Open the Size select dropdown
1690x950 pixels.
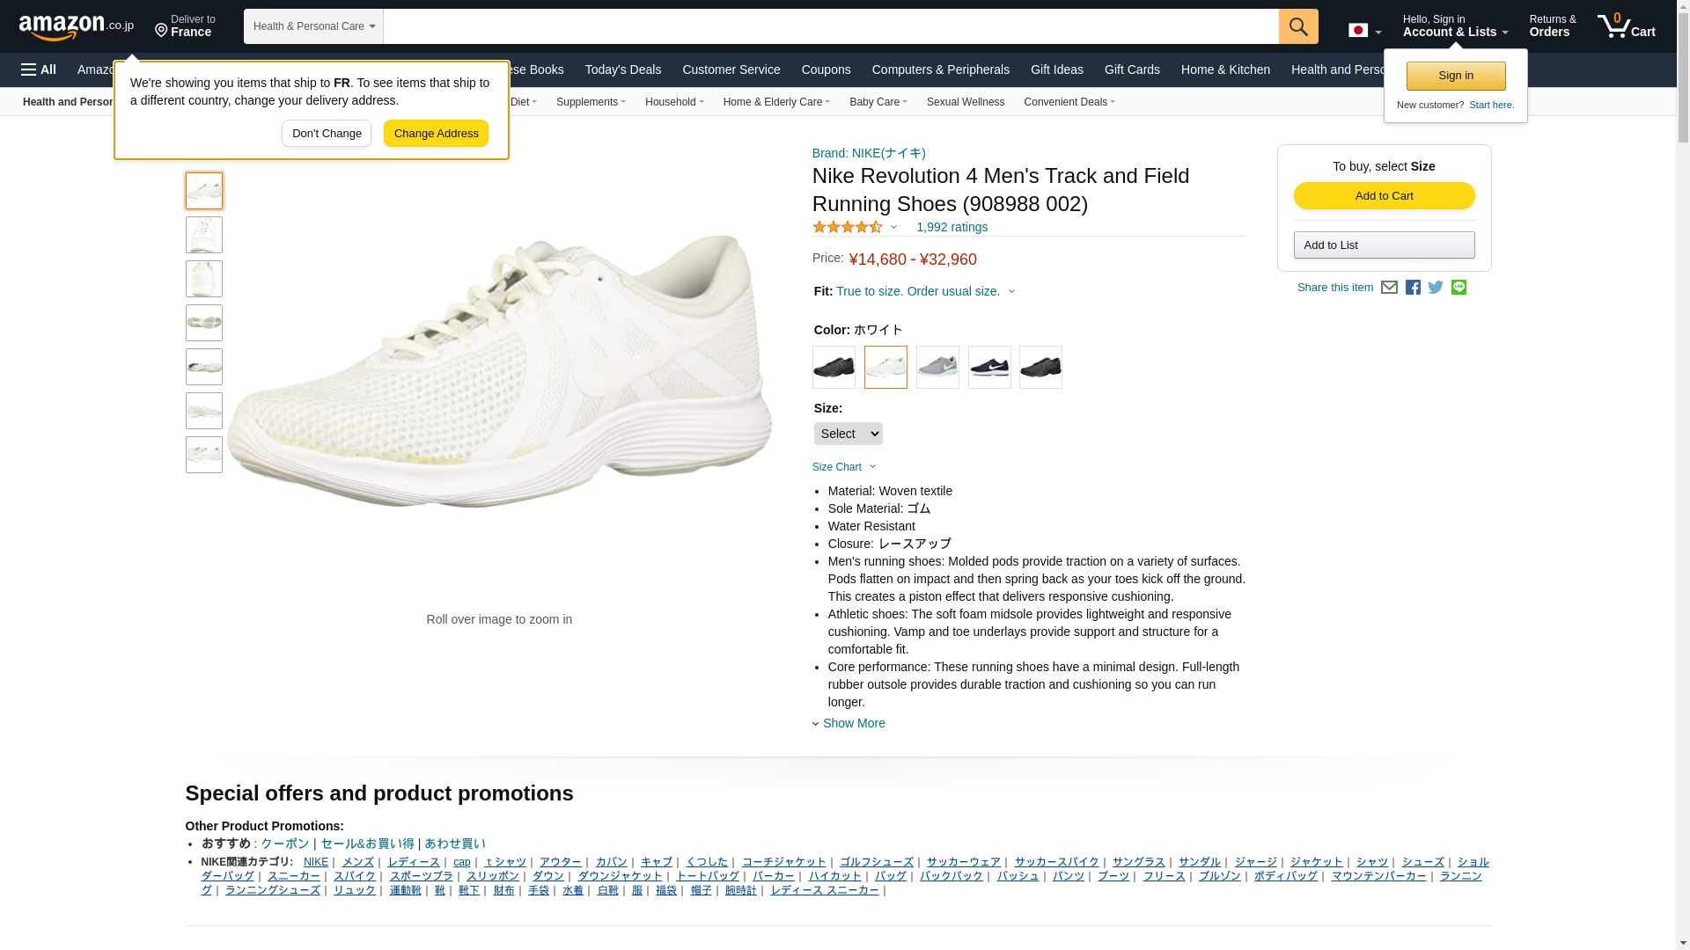[x=848, y=434]
